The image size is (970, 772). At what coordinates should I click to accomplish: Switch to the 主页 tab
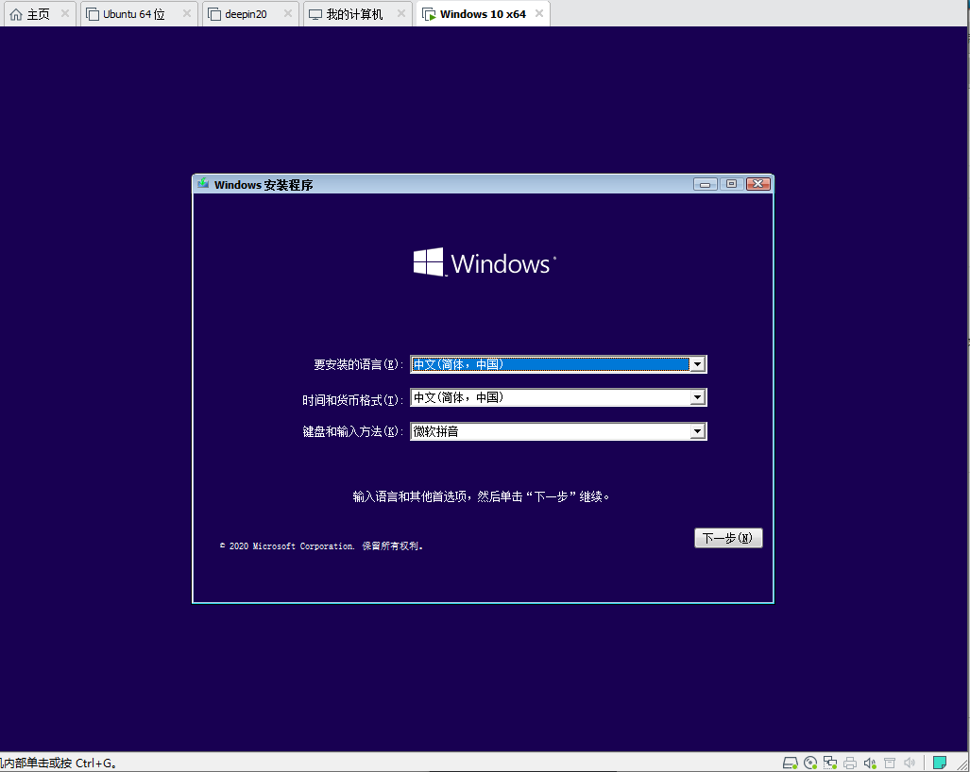[x=39, y=14]
